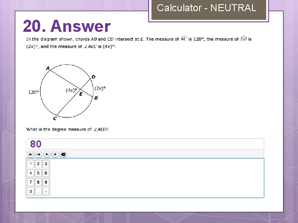
Task: Tap keypad digit 9
Action: tap(46, 182)
